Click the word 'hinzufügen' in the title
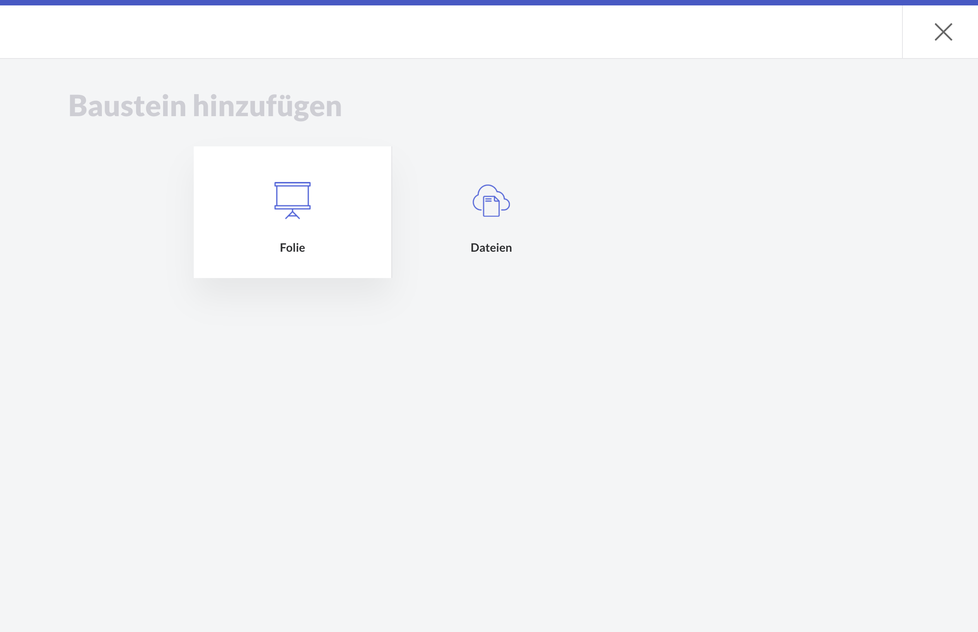 point(267,106)
